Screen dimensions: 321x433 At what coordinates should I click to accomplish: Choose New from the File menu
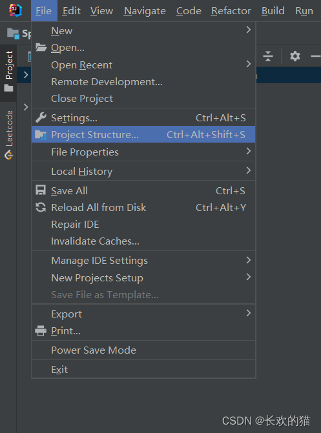[x=143, y=31]
